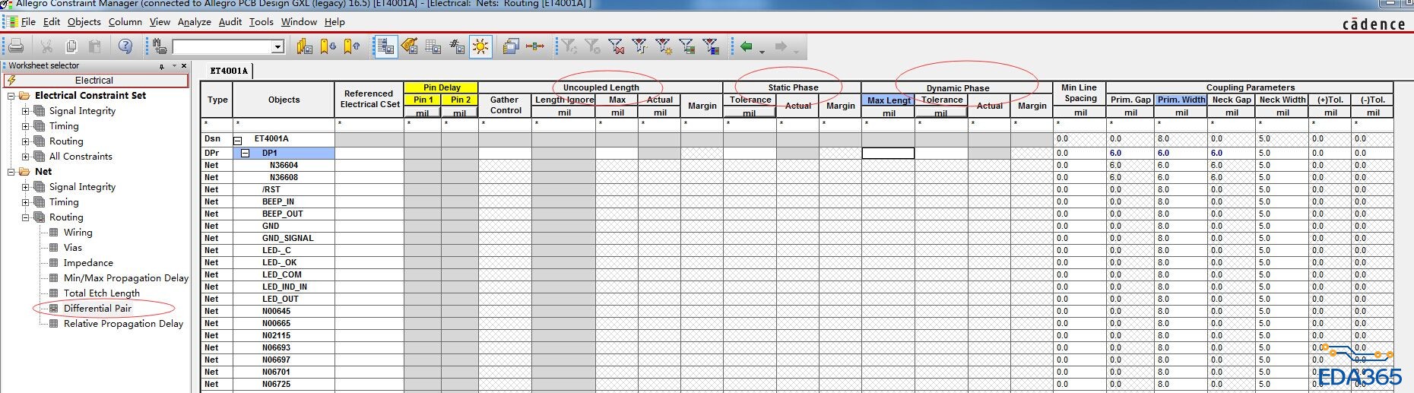Screen dimensions: 1414x393
Task: Pin the Worksheet selector panel
Action: pyautogui.click(x=162, y=66)
